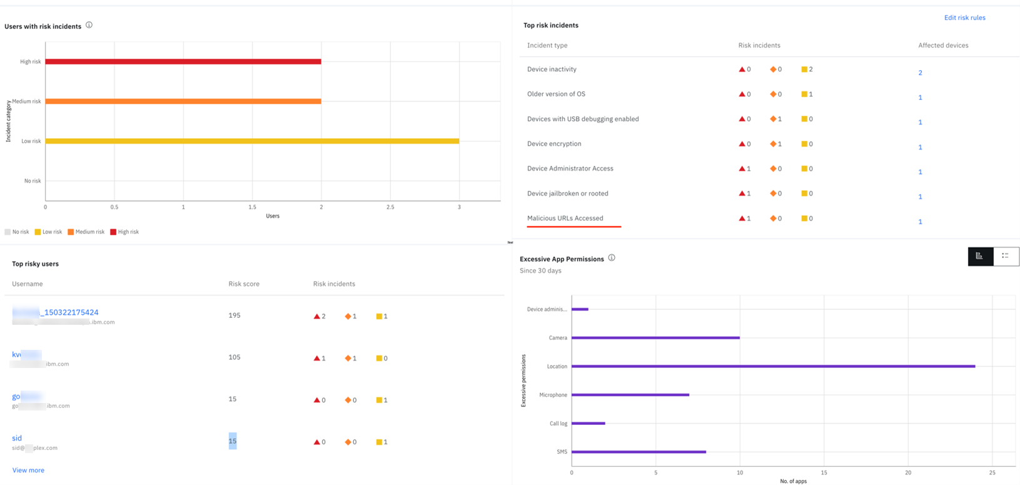Open user sid profile link
The image size is (1020, 485).
pos(17,438)
